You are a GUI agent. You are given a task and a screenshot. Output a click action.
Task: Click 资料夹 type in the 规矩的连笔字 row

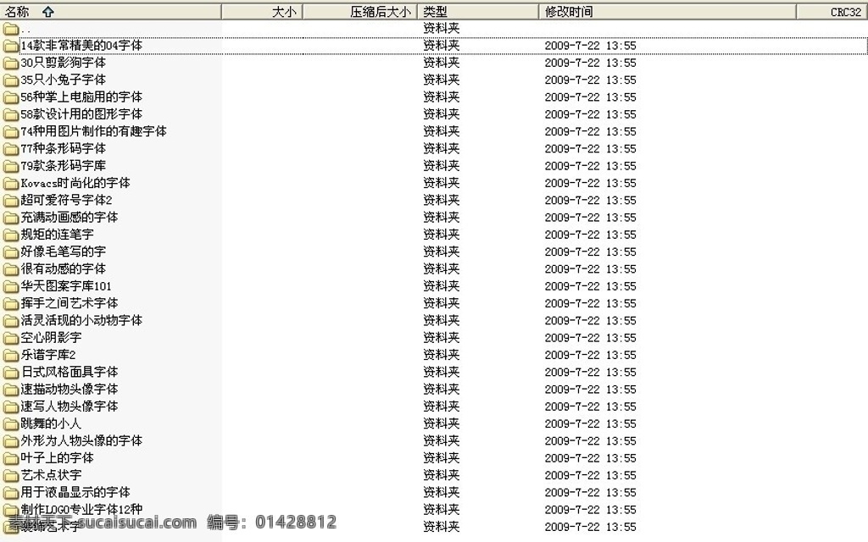pyautogui.click(x=441, y=234)
